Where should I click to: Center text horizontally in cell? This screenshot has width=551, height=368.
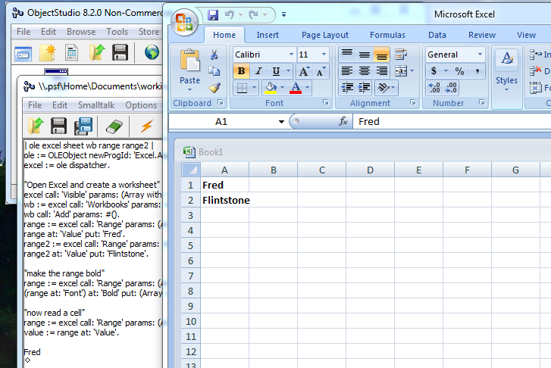365,71
